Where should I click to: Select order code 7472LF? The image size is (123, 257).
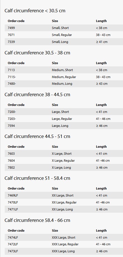pyautogui.click(x=13, y=244)
